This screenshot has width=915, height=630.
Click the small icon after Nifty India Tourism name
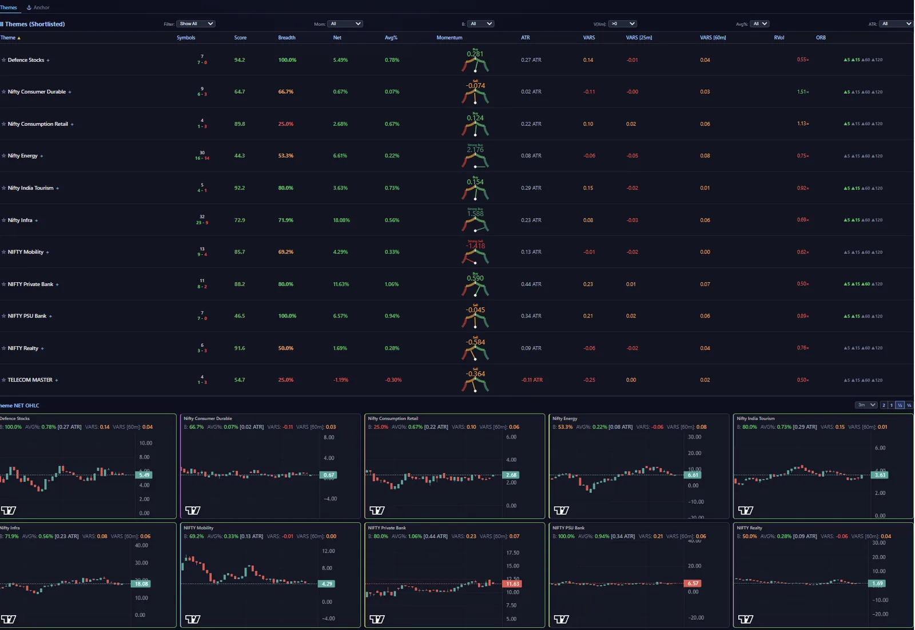[x=58, y=189]
